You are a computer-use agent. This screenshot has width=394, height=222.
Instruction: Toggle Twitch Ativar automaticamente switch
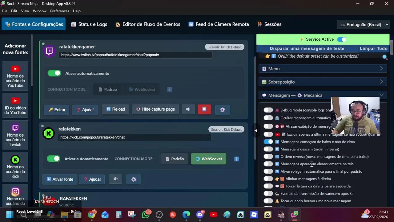tap(54, 73)
